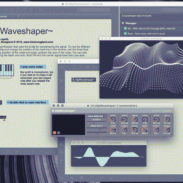Click the ratio knob reading 2.00
183x183 pixels.
click(145, 119)
